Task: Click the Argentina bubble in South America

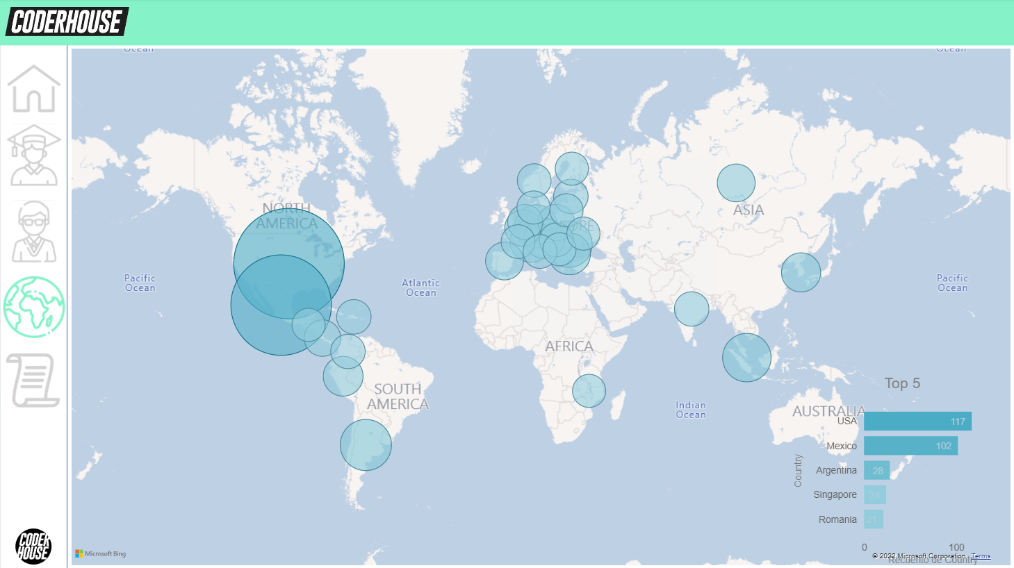Action: tap(366, 445)
